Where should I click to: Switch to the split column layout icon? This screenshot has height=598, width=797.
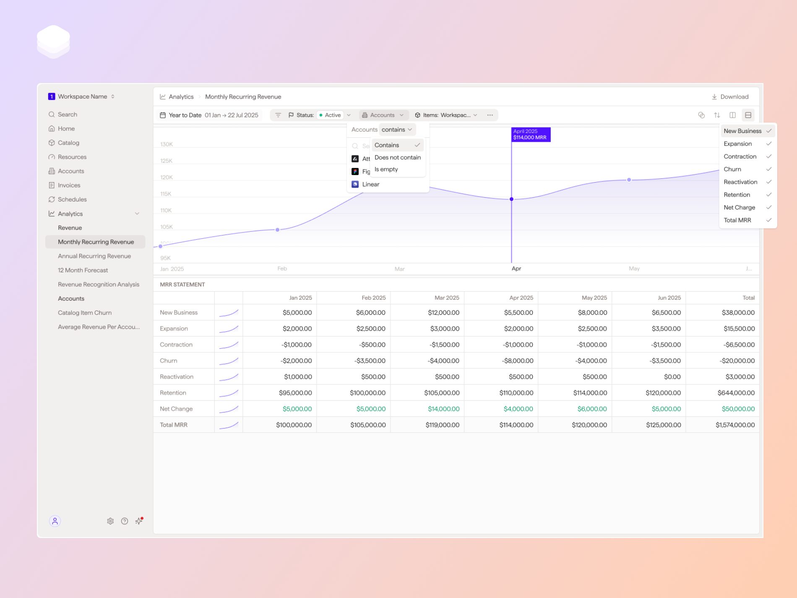[x=732, y=115]
